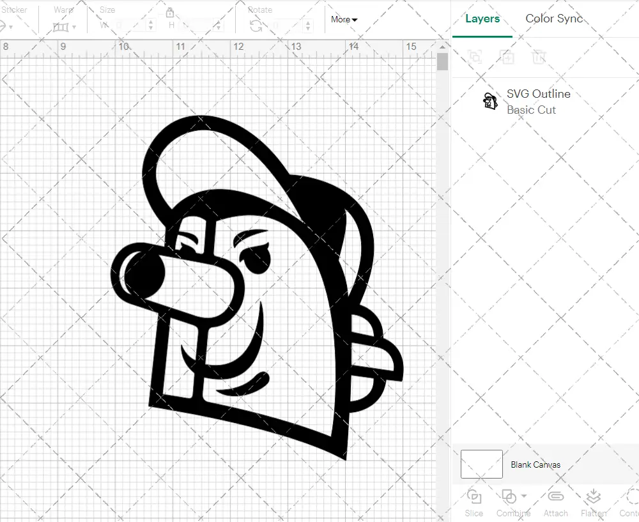Image resolution: width=639 pixels, height=522 pixels.
Task: Click the Contour tool
Action: tap(629, 503)
